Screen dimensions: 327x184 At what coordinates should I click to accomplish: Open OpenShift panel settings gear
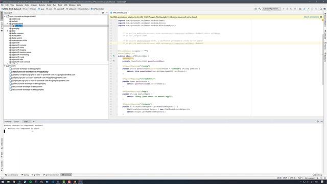[103, 13]
